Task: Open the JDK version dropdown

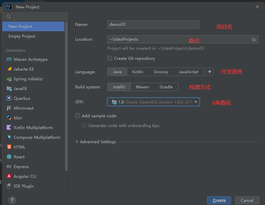Action: coord(153,102)
